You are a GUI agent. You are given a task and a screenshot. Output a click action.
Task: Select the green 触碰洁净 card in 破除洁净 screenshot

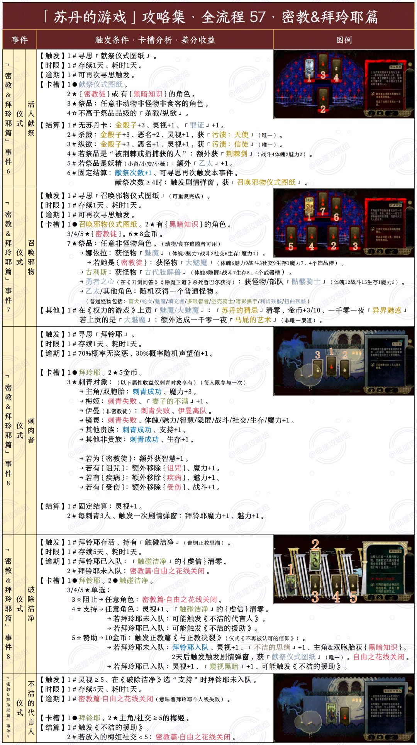click(x=315, y=560)
